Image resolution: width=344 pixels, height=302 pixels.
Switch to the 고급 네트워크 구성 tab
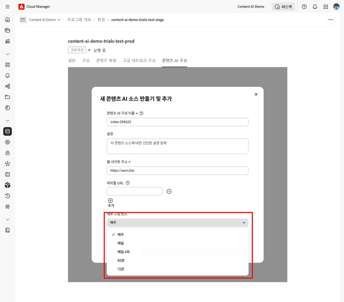[139, 61]
